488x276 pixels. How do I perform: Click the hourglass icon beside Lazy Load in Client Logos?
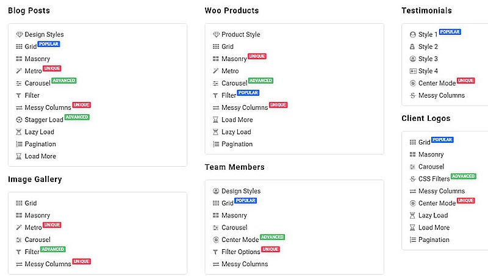pos(413,216)
